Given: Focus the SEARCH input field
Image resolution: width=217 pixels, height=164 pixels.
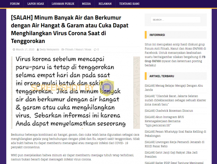Looking at the screenshot, I should click(176, 20).
